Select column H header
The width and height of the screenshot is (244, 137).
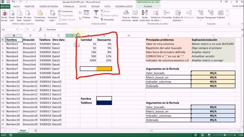pyautogui.click(x=128, y=35)
